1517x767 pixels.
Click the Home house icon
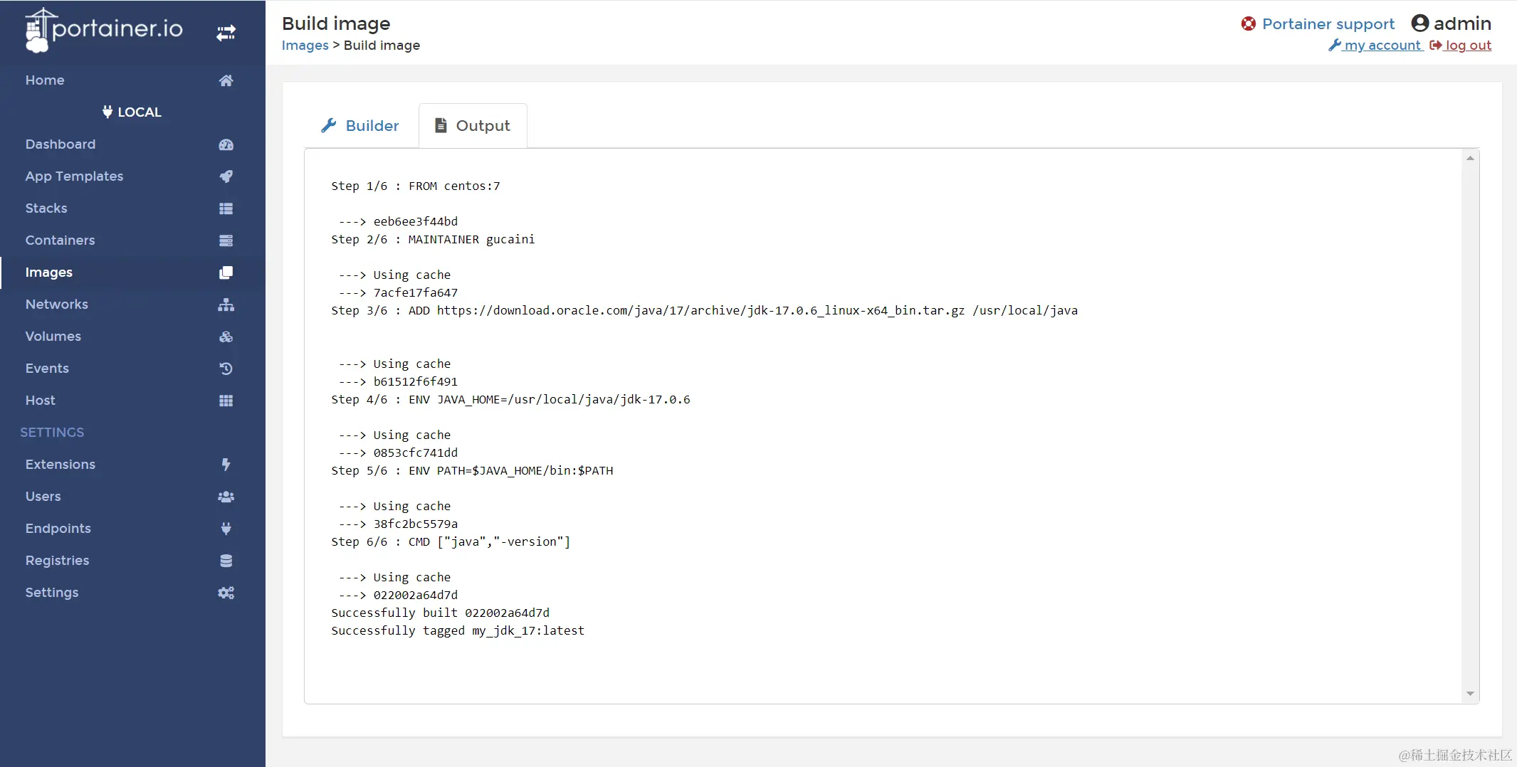[226, 80]
